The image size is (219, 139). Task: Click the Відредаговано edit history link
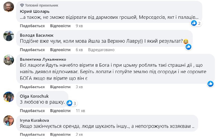click(x=101, y=50)
